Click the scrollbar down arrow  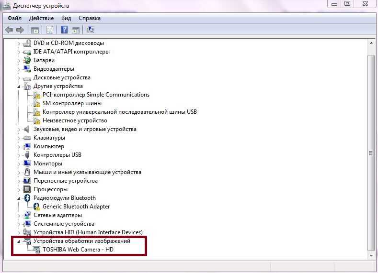point(371,256)
